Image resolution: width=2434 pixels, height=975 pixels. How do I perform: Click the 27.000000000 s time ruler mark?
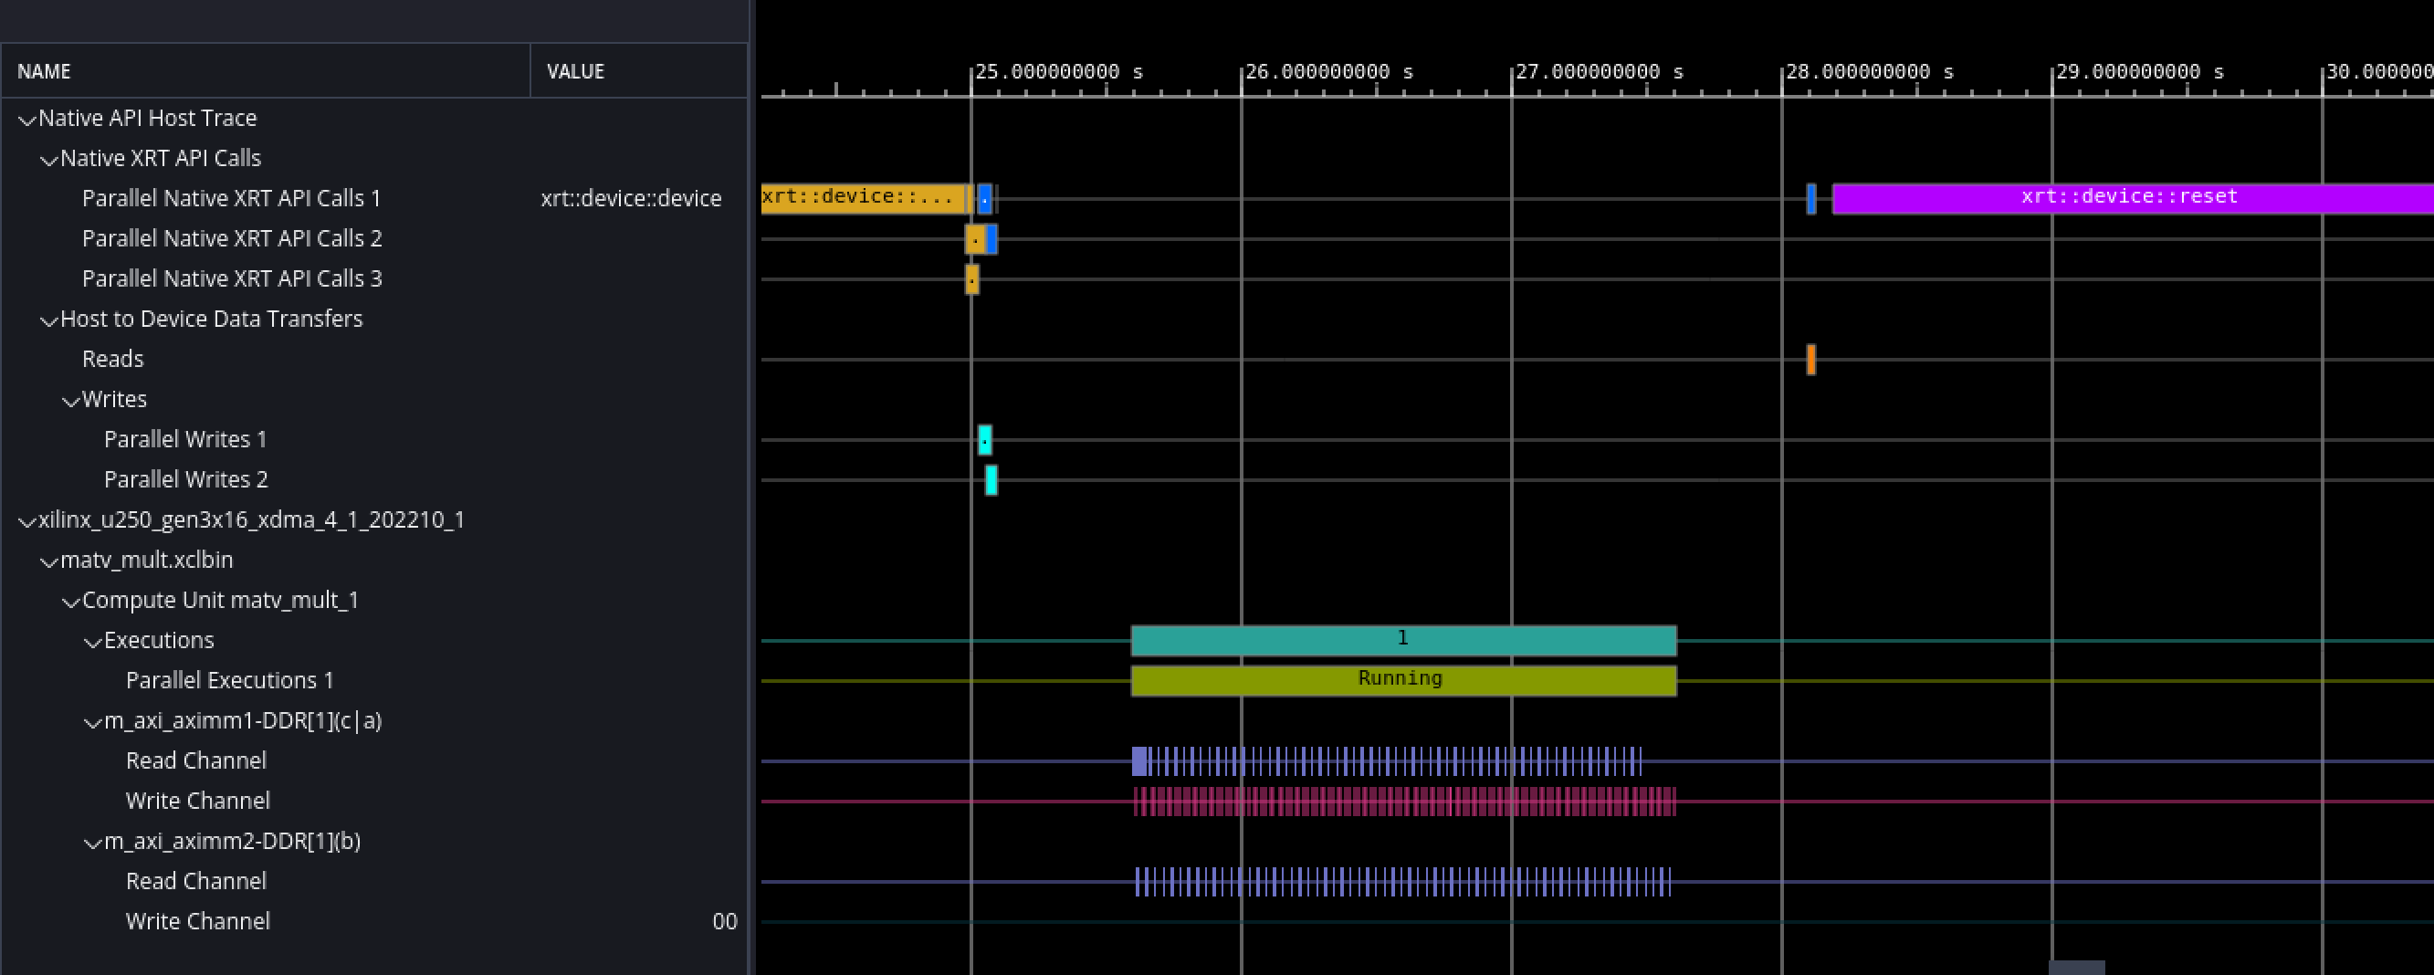(x=1599, y=72)
